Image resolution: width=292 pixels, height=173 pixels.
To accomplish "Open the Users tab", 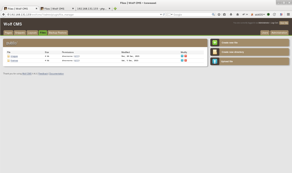I will [265, 33].
